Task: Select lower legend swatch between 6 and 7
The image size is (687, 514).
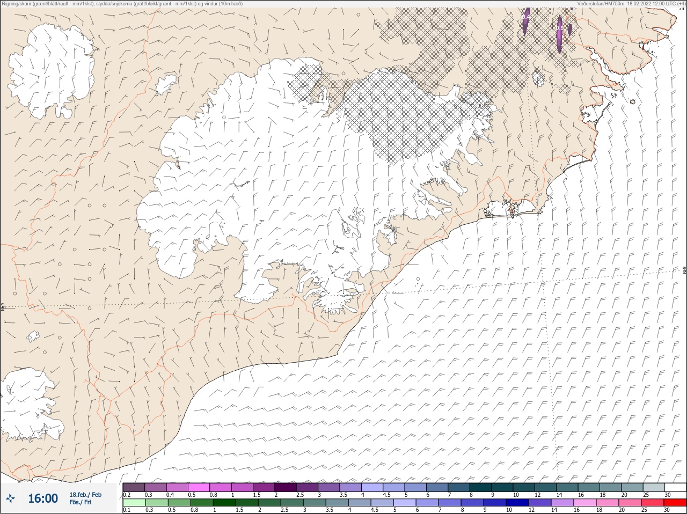Action: [x=427, y=503]
